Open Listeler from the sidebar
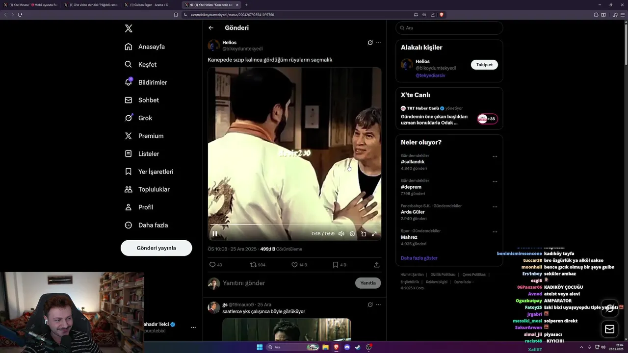Image resolution: width=628 pixels, height=353 pixels. [x=142, y=153]
